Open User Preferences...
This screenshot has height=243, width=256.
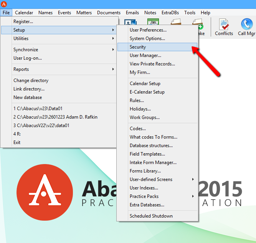coord(157,30)
